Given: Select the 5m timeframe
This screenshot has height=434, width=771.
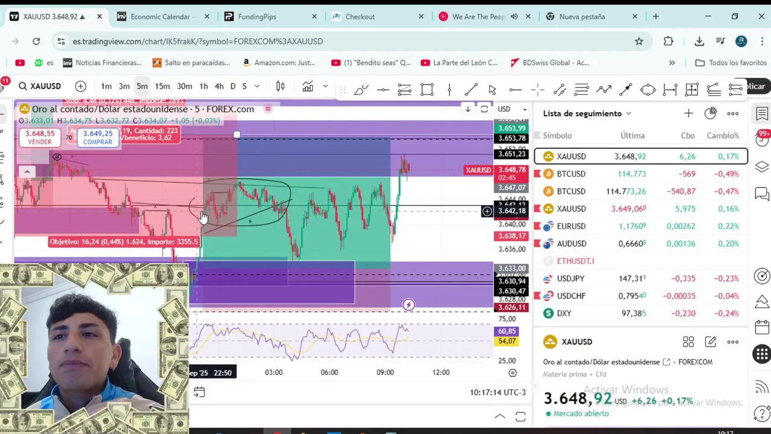Looking at the screenshot, I should (142, 86).
